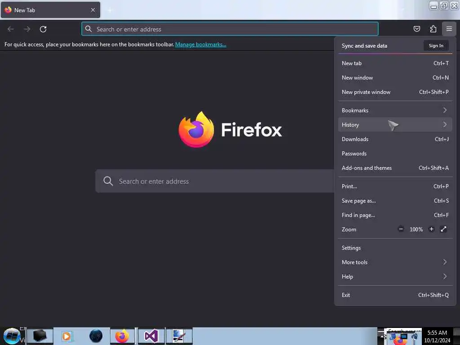Click Sign In button in menu

(436, 45)
